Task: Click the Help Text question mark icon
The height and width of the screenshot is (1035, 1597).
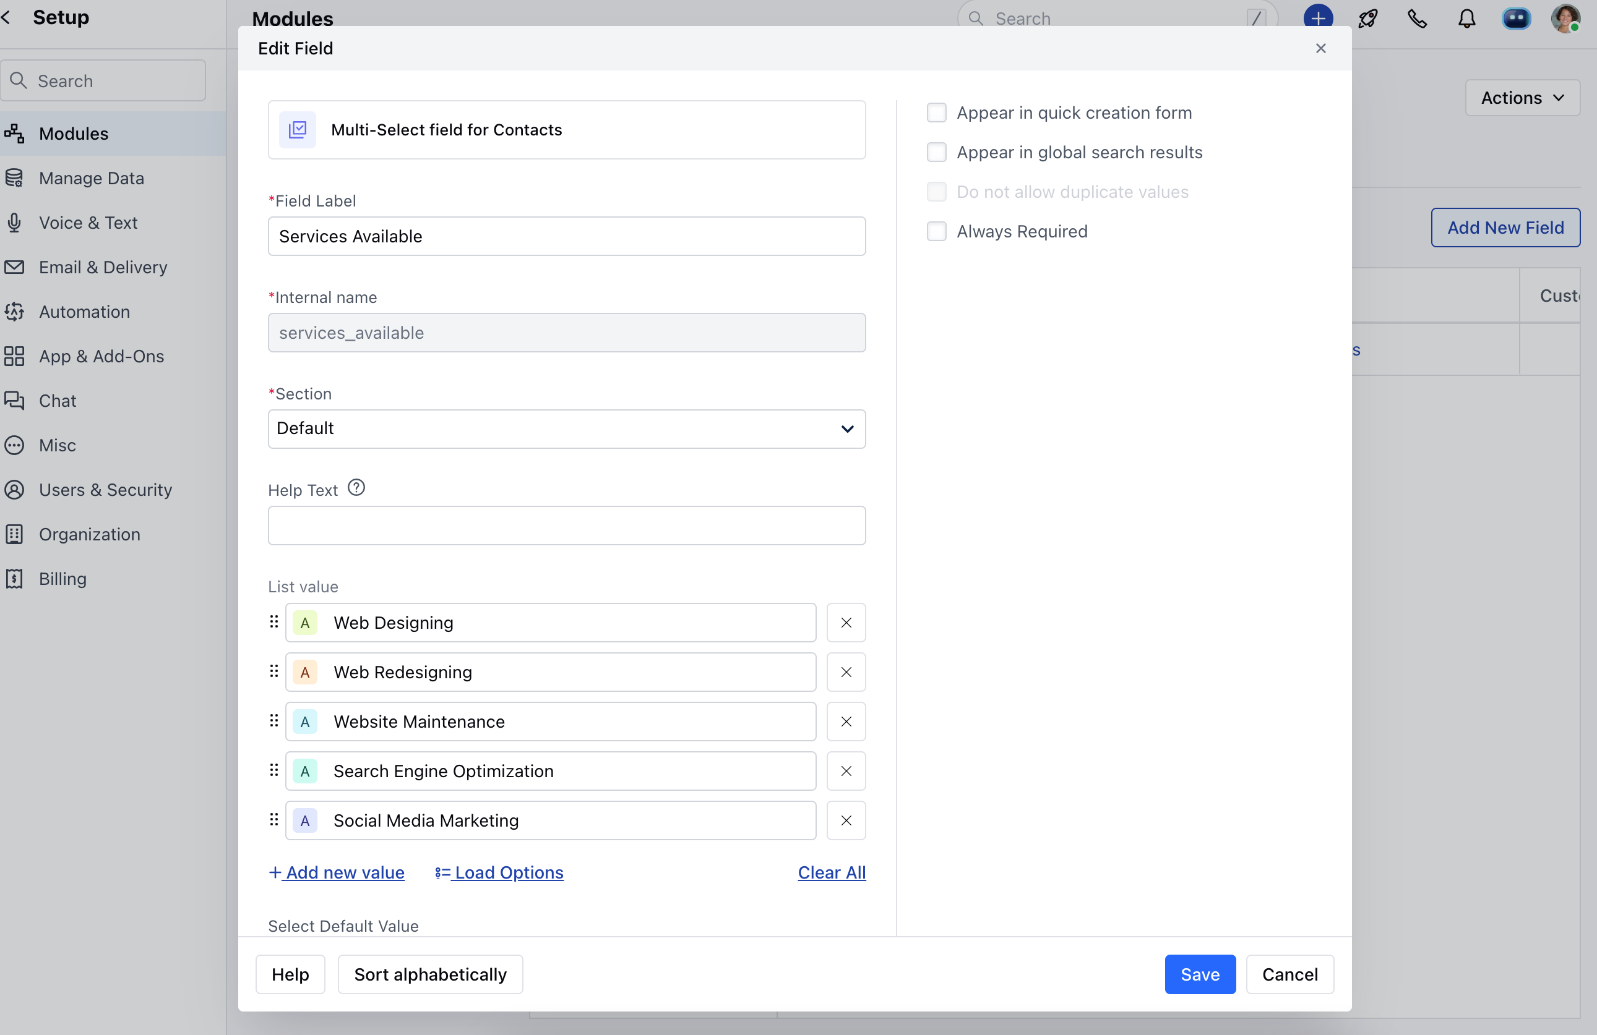Action: (356, 488)
